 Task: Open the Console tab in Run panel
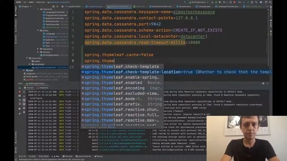coord(29,88)
